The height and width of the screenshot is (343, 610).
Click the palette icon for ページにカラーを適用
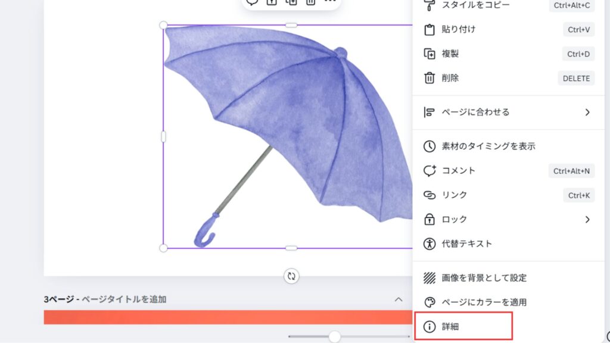pos(429,302)
